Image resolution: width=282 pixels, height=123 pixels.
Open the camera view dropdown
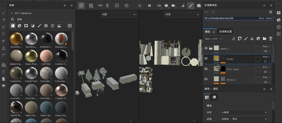[174, 6]
